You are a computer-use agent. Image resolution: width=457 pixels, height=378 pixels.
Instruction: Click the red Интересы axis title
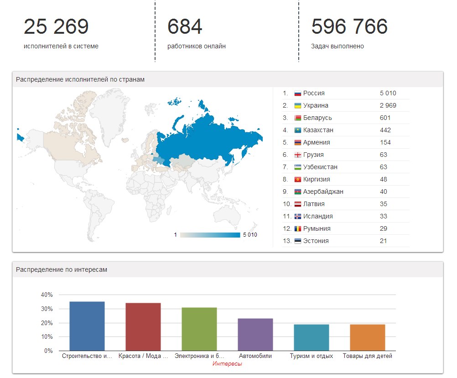pos(227,364)
